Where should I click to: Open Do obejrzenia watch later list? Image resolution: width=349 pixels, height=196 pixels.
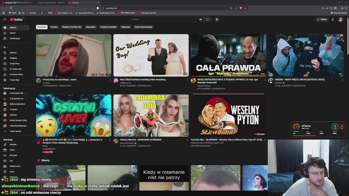point(15,69)
